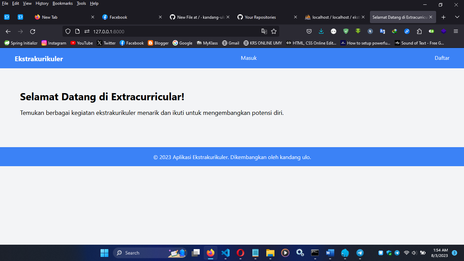Open the Firefox account menu
Viewport: 464px width, 261px height.
pos(333,31)
